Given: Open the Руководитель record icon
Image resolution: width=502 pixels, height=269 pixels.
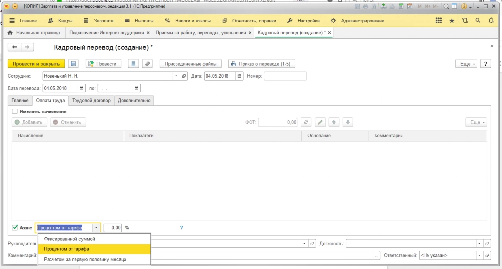Looking at the screenshot, I should [x=312, y=244].
